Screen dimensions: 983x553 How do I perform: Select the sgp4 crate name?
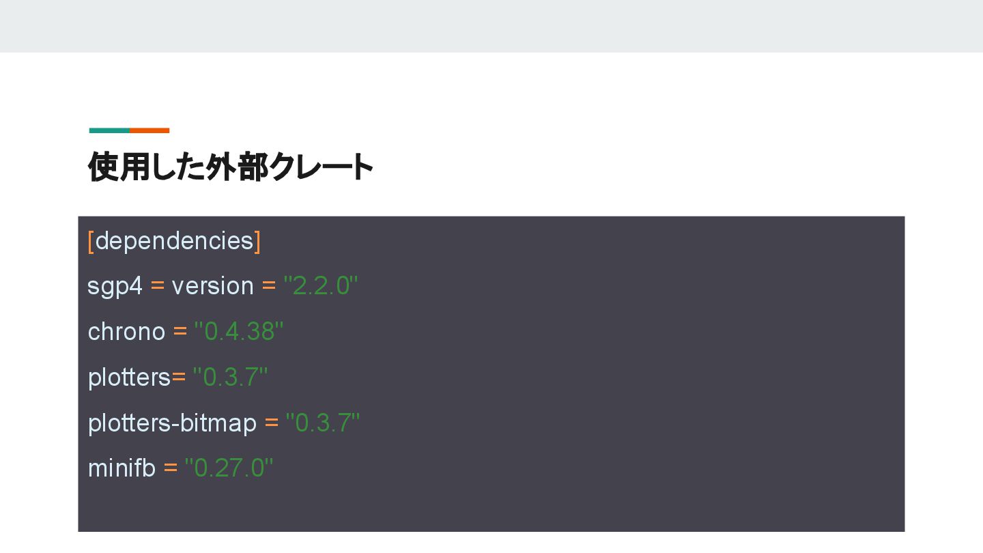coord(115,286)
